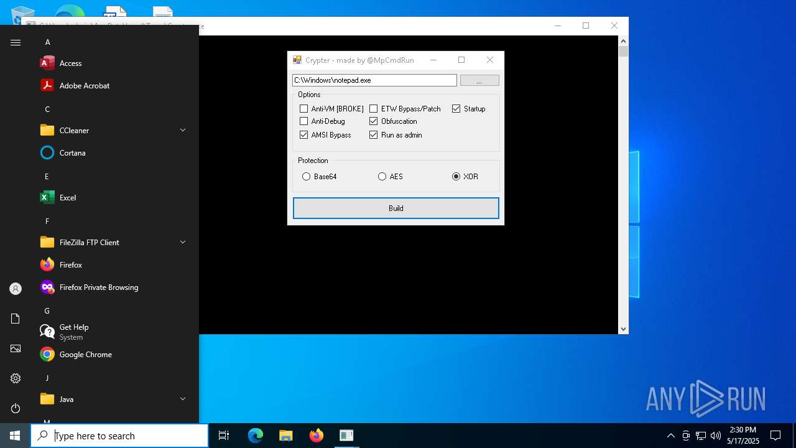This screenshot has width=796, height=448.
Task: Uncheck the AMSI Bypass option
Action: point(303,135)
